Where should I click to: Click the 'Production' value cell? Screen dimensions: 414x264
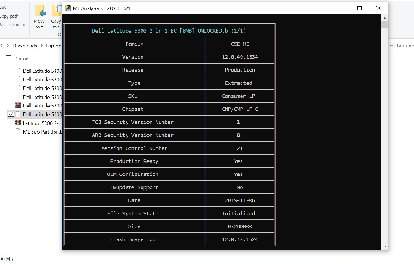click(x=240, y=70)
